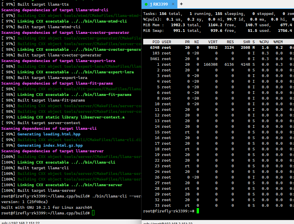Click PID 5461 in the process list

click(155, 59)
